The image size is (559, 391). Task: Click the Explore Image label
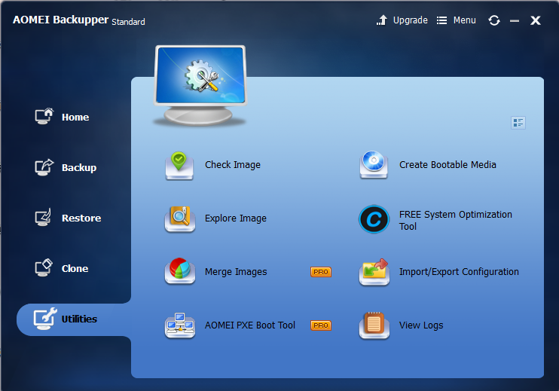click(236, 218)
